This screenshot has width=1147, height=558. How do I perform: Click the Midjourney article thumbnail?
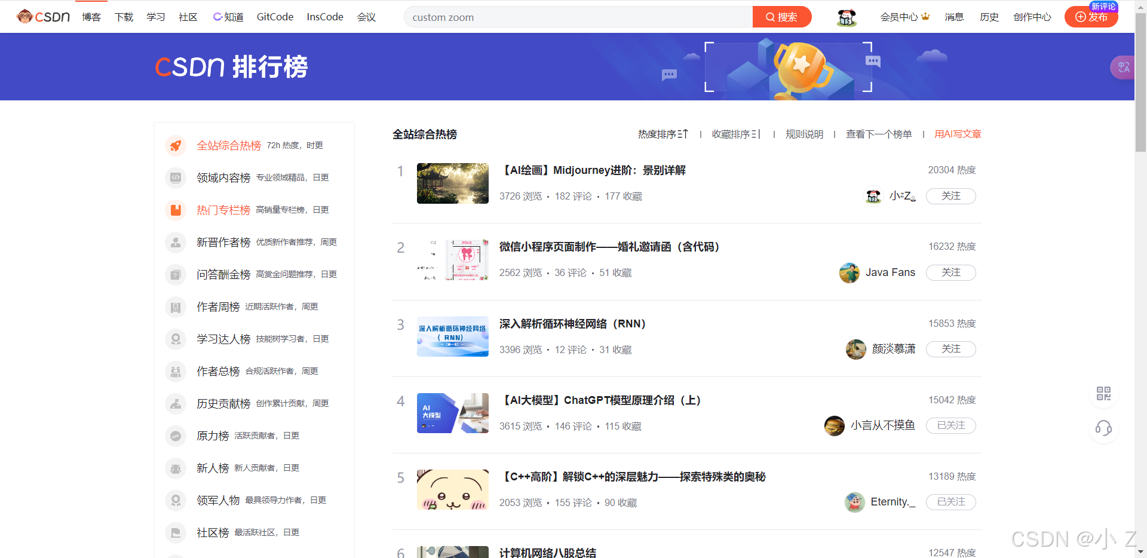(453, 183)
